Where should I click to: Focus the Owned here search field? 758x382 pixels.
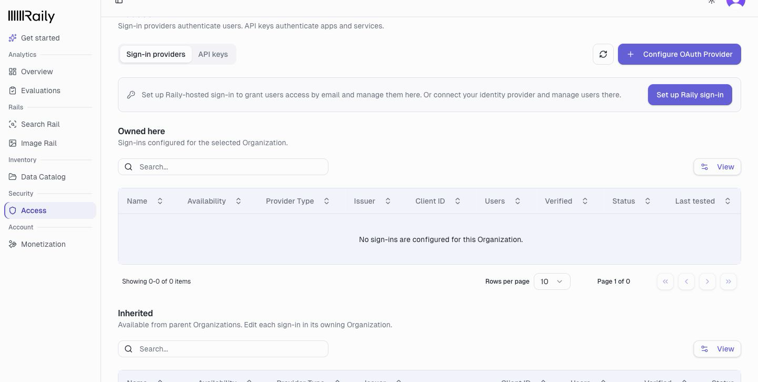(223, 167)
